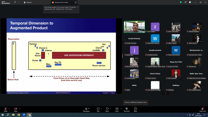The width and height of the screenshot is (208, 117).
Task: Show hidden system tray icons
Action: point(187,115)
